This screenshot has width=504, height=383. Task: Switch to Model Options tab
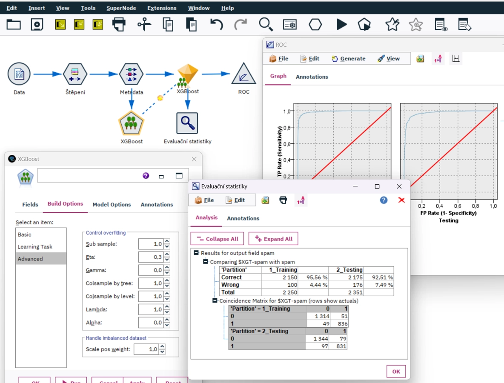112,204
